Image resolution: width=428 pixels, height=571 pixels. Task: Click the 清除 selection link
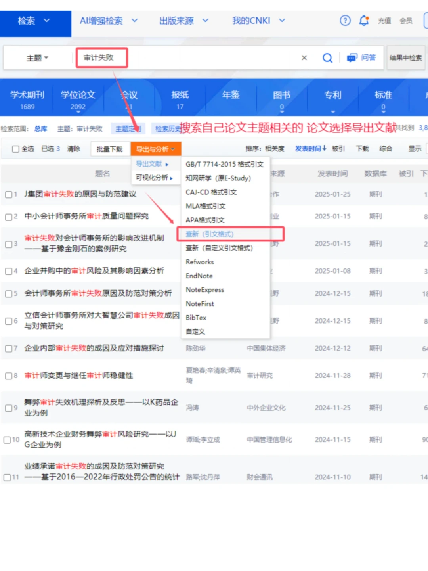(x=73, y=149)
